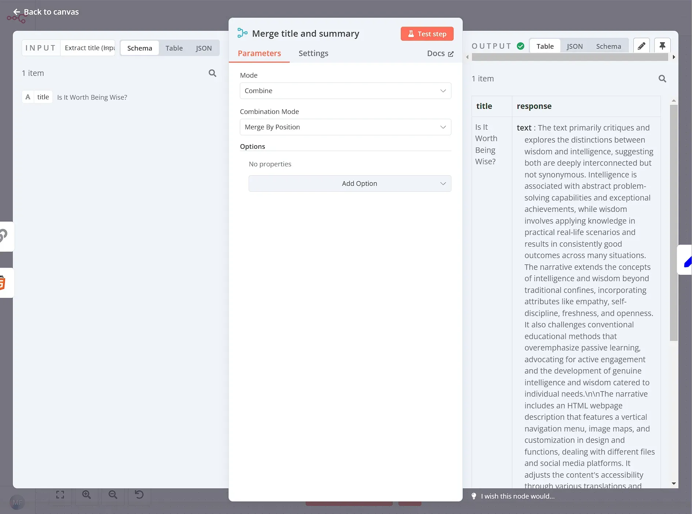Zoom out on the canvas
Image resolution: width=692 pixels, height=514 pixels.
point(113,495)
